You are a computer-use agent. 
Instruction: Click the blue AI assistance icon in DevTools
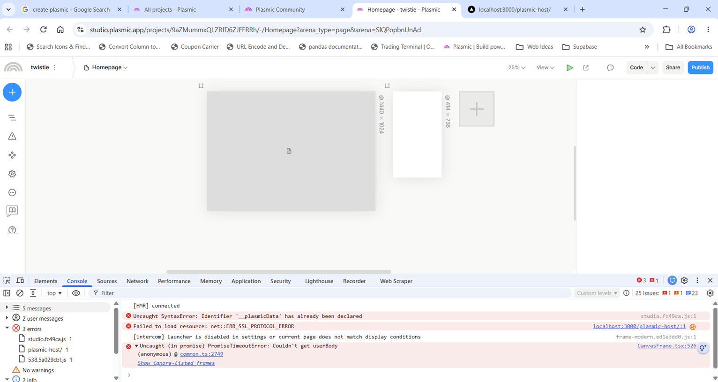672,280
